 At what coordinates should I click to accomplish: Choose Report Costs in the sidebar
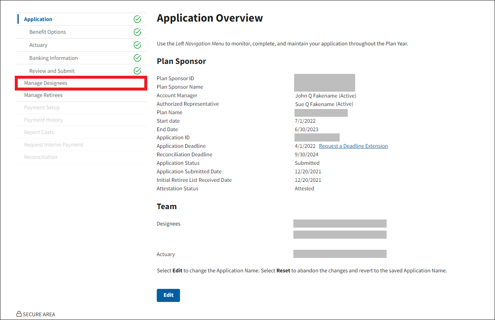(39, 132)
